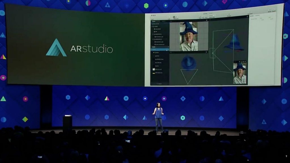The height and width of the screenshot is (163, 290).
Task: Click the Viewport toolbar icon
Action: pyautogui.click(x=229, y=15)
